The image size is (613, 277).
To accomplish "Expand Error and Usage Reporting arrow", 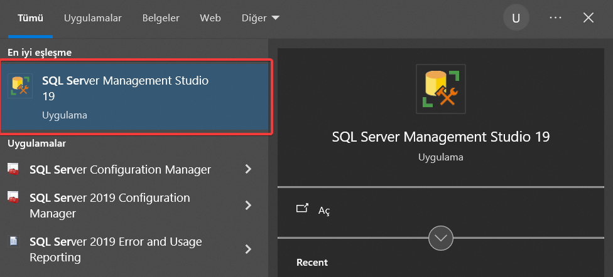I will (248, 249).
